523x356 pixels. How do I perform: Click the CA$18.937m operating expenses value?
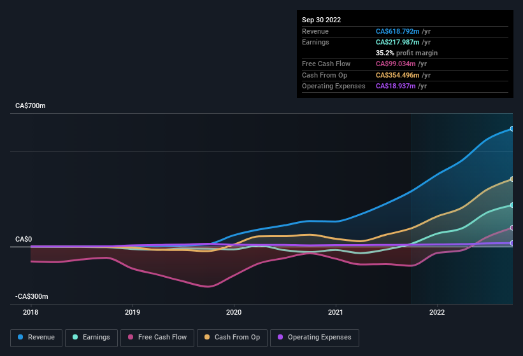396,86
